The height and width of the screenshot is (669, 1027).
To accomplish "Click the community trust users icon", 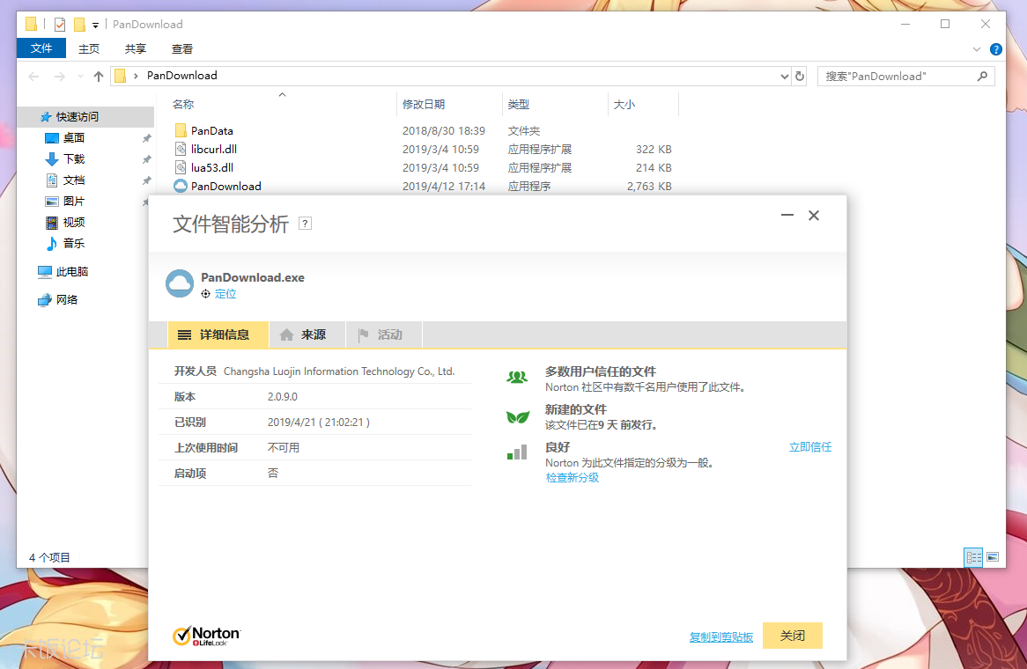I will pyautogui.click(x=517, y=378).
